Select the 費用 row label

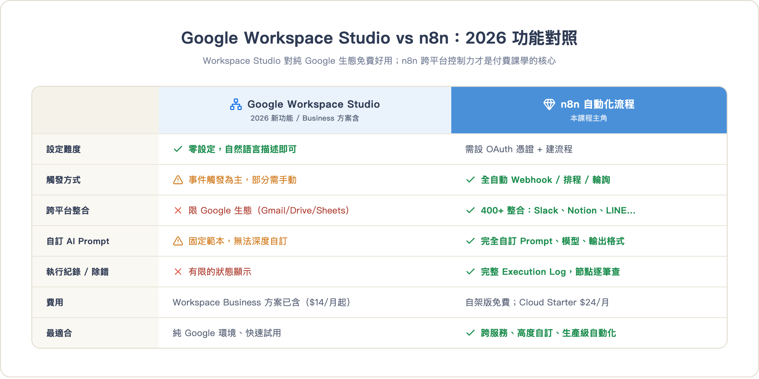pos(55,302)
